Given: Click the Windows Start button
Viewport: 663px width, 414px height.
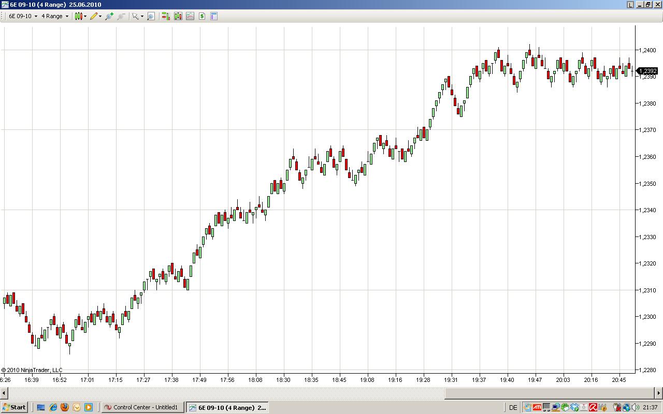Looking at the screenshot, I should 15,407.
